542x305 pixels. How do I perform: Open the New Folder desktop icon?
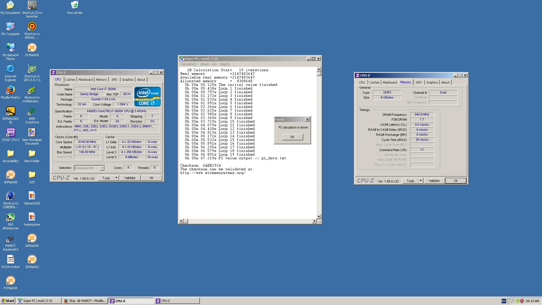[32, 156]
